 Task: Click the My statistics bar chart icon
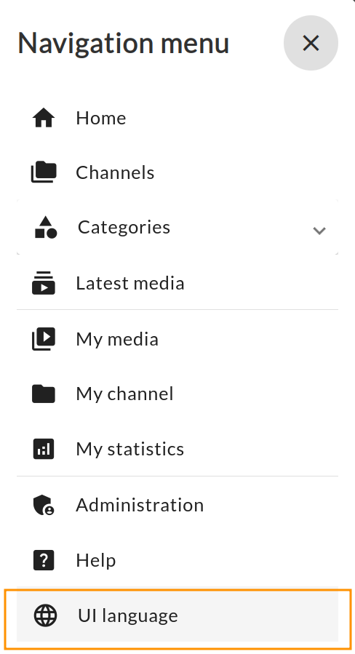pyautogui.click(x=44, y=449)
